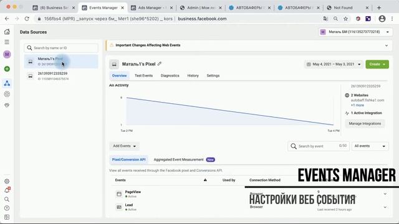
Task: Click the +1 more websites link
Action: pyautogui.click(x=357, y=105)
